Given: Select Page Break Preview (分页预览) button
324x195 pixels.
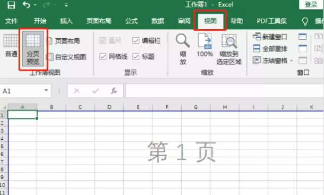Looking at the screenshot, I should coord(33,49).
